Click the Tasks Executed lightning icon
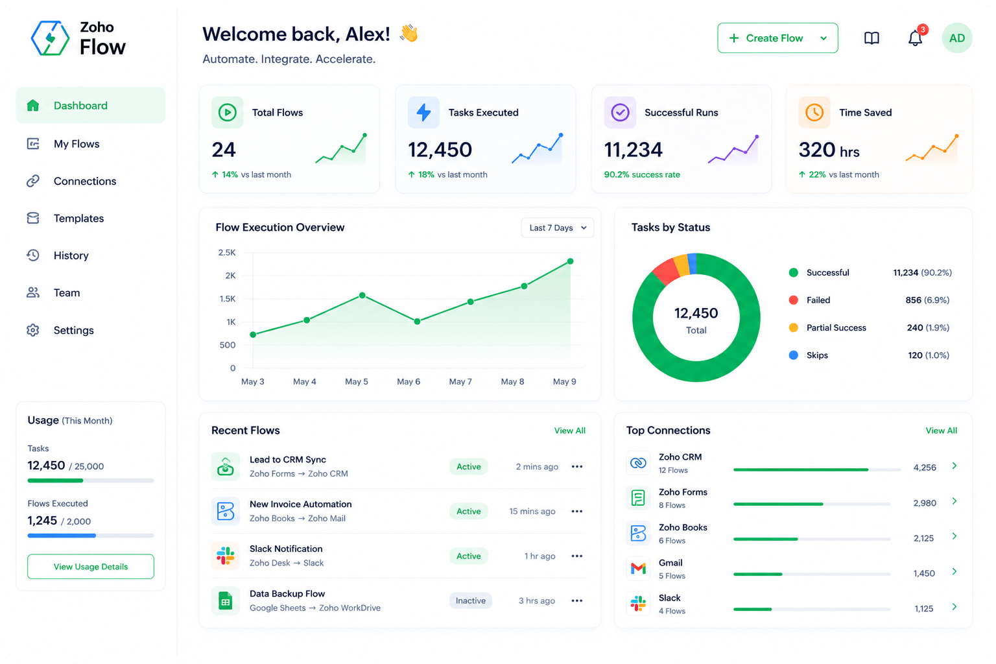 pyautogui.click(x=423, y=112)
